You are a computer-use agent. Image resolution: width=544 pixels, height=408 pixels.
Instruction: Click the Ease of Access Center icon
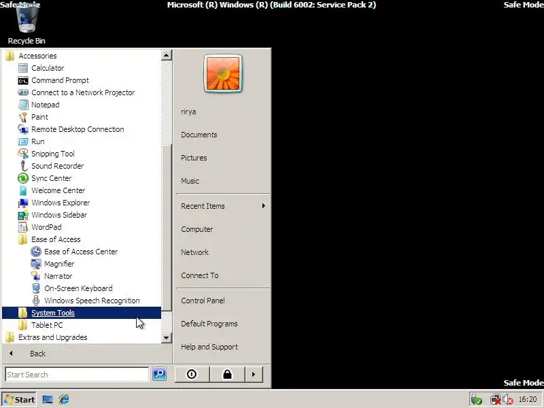(x=36, y=252)
